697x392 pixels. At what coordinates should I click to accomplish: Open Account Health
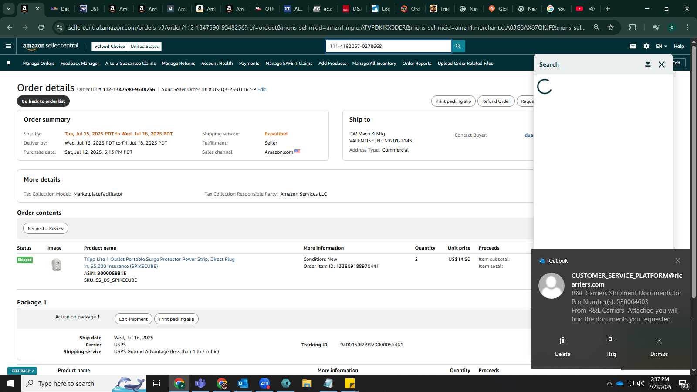click(x=217, y=64)
